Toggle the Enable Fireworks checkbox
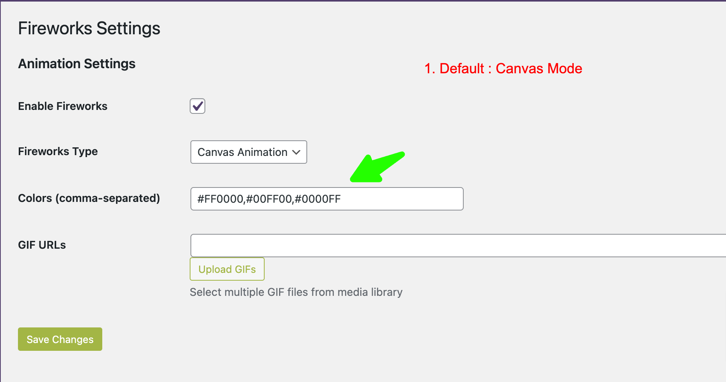 [x=198, y=106]
